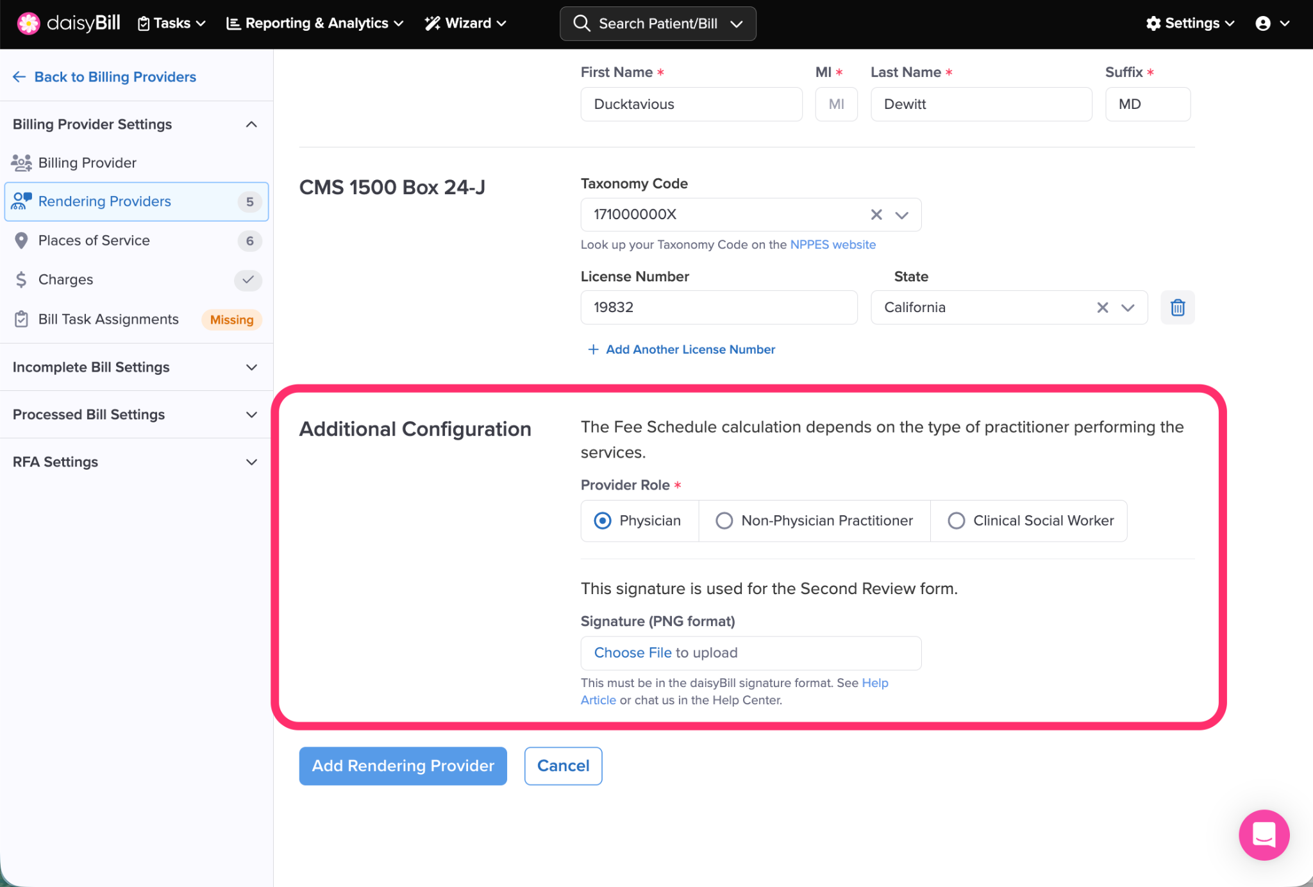Viewport: 1313px width, 887px height.
Task: Open the Wizard menu
Action: [x=466, y=24]
